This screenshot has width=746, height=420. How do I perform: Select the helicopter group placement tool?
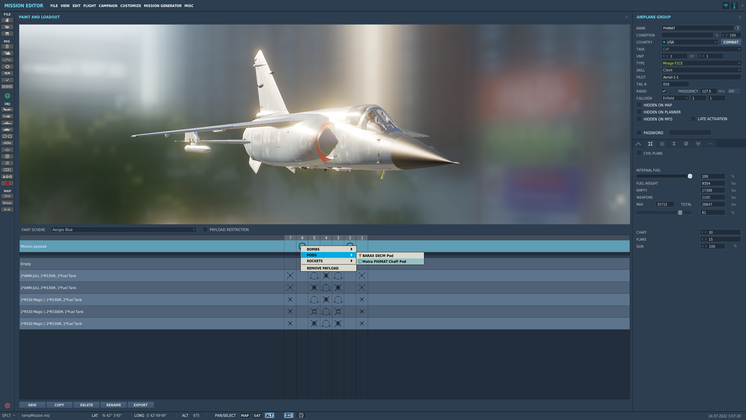[x=7, y=116]
